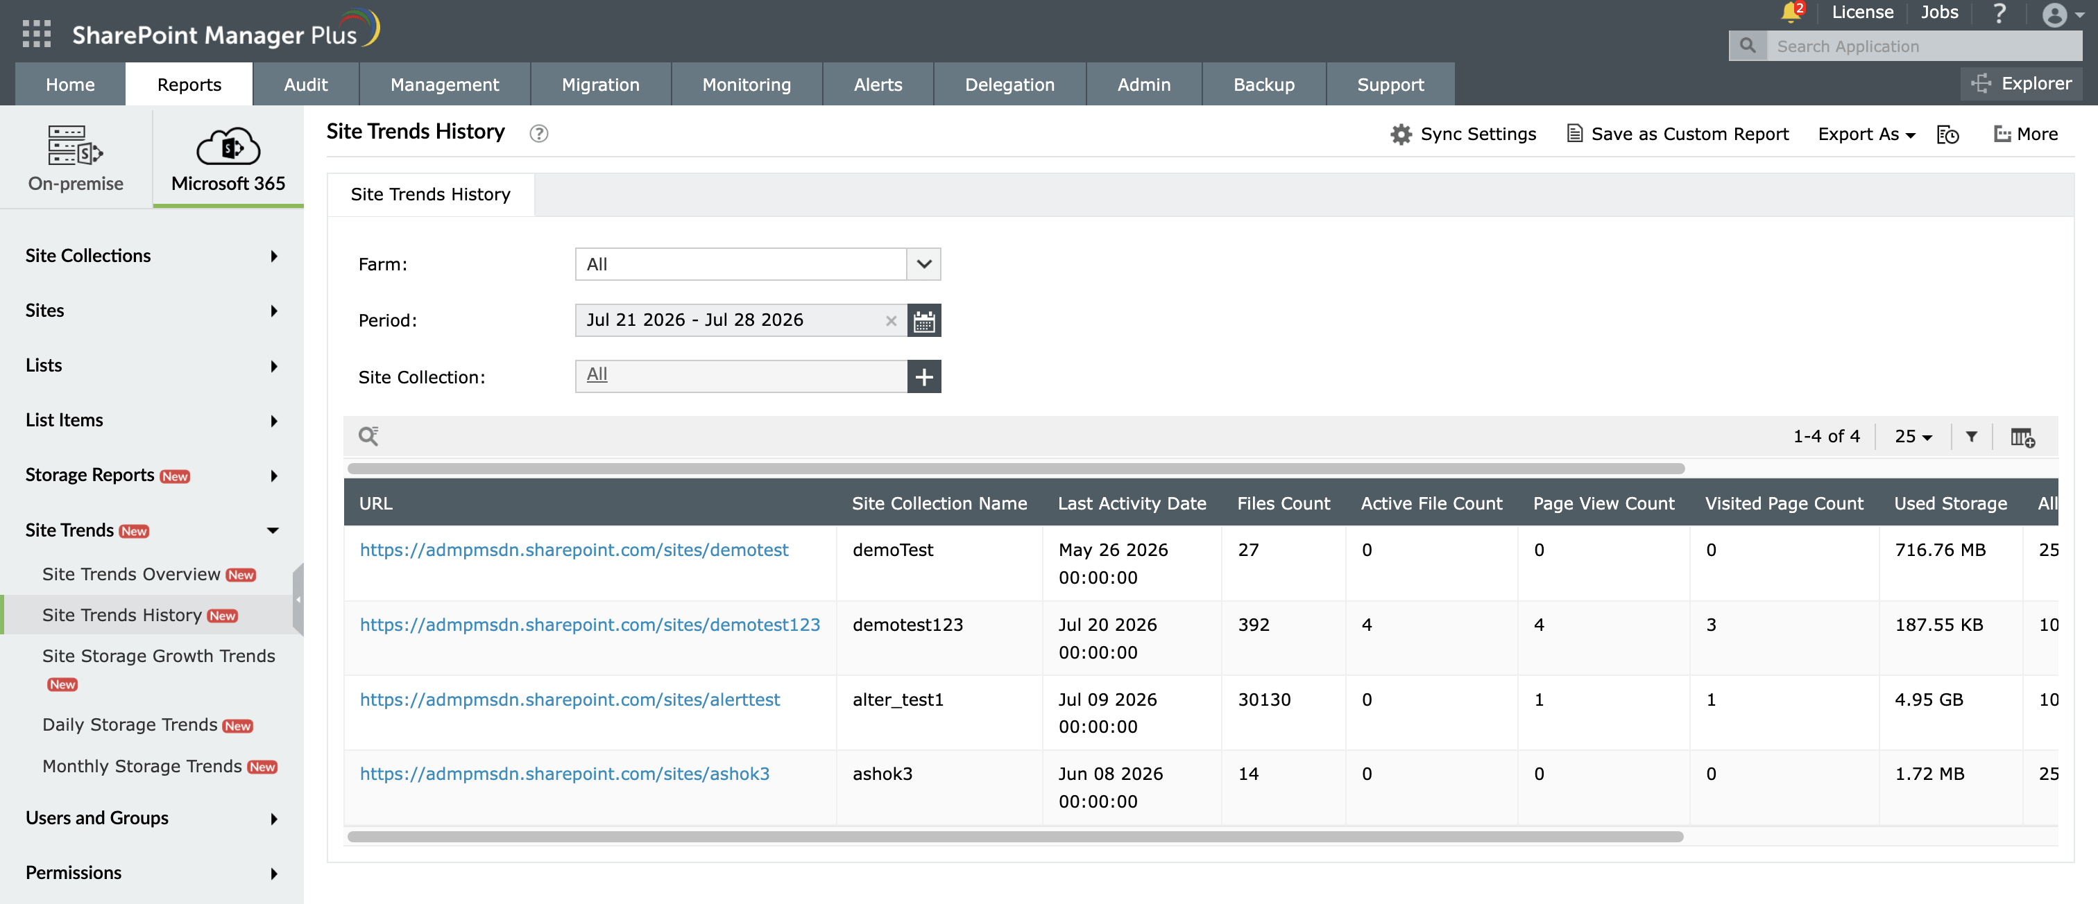Screen dimensions: 2098x904
Task: Click the Site Collection All field
Action: pyautogui.click(x=740, y=376)
